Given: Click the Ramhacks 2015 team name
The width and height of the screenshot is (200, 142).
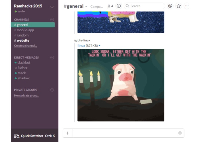Looking at the screenshot, I should coord(28,6).
